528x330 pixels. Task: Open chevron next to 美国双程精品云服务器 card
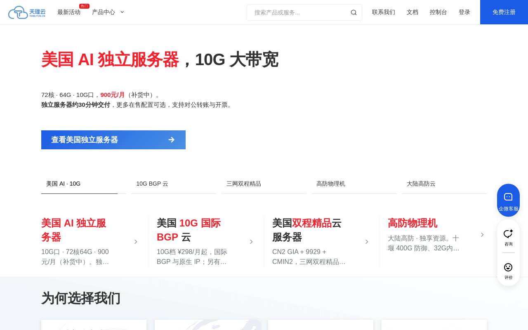click(367, 242)
